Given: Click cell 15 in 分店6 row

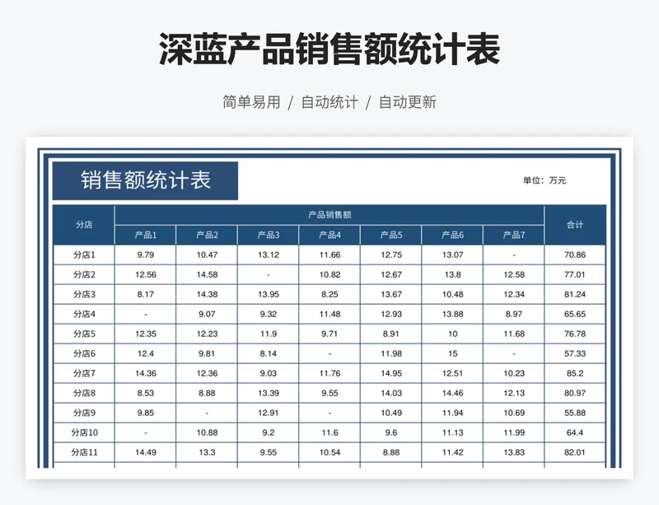Looking at the screenshot, I should [x=452, y=353].
